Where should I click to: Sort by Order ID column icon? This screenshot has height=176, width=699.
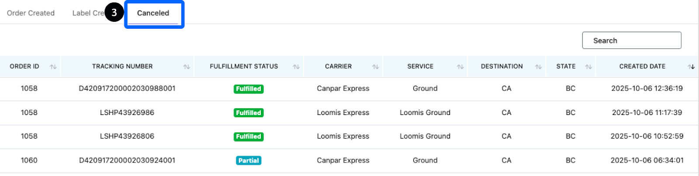53,67
